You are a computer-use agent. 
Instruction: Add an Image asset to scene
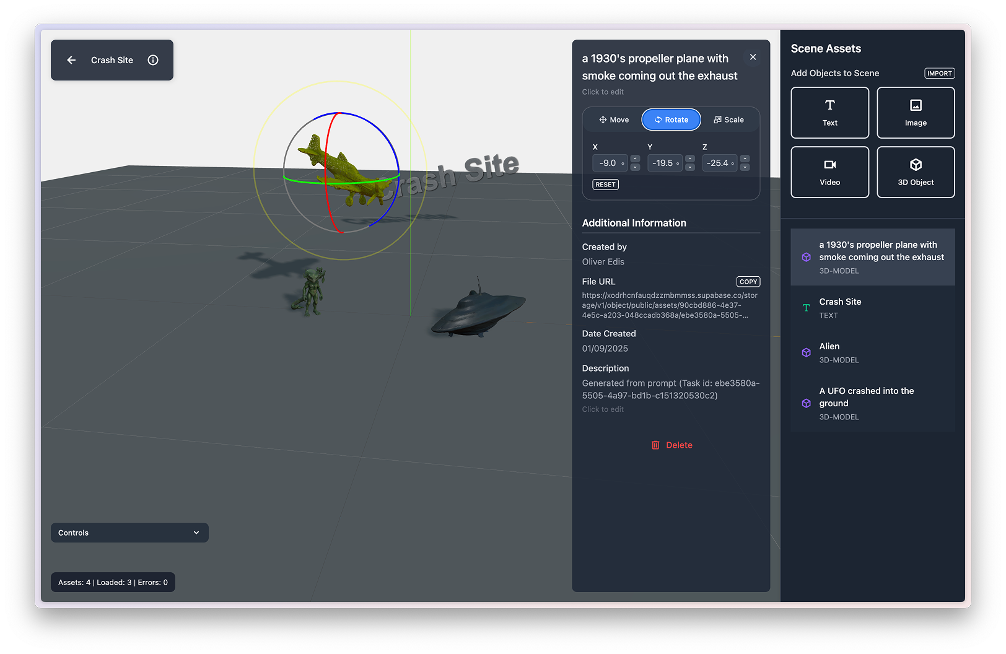click(915, 113)
